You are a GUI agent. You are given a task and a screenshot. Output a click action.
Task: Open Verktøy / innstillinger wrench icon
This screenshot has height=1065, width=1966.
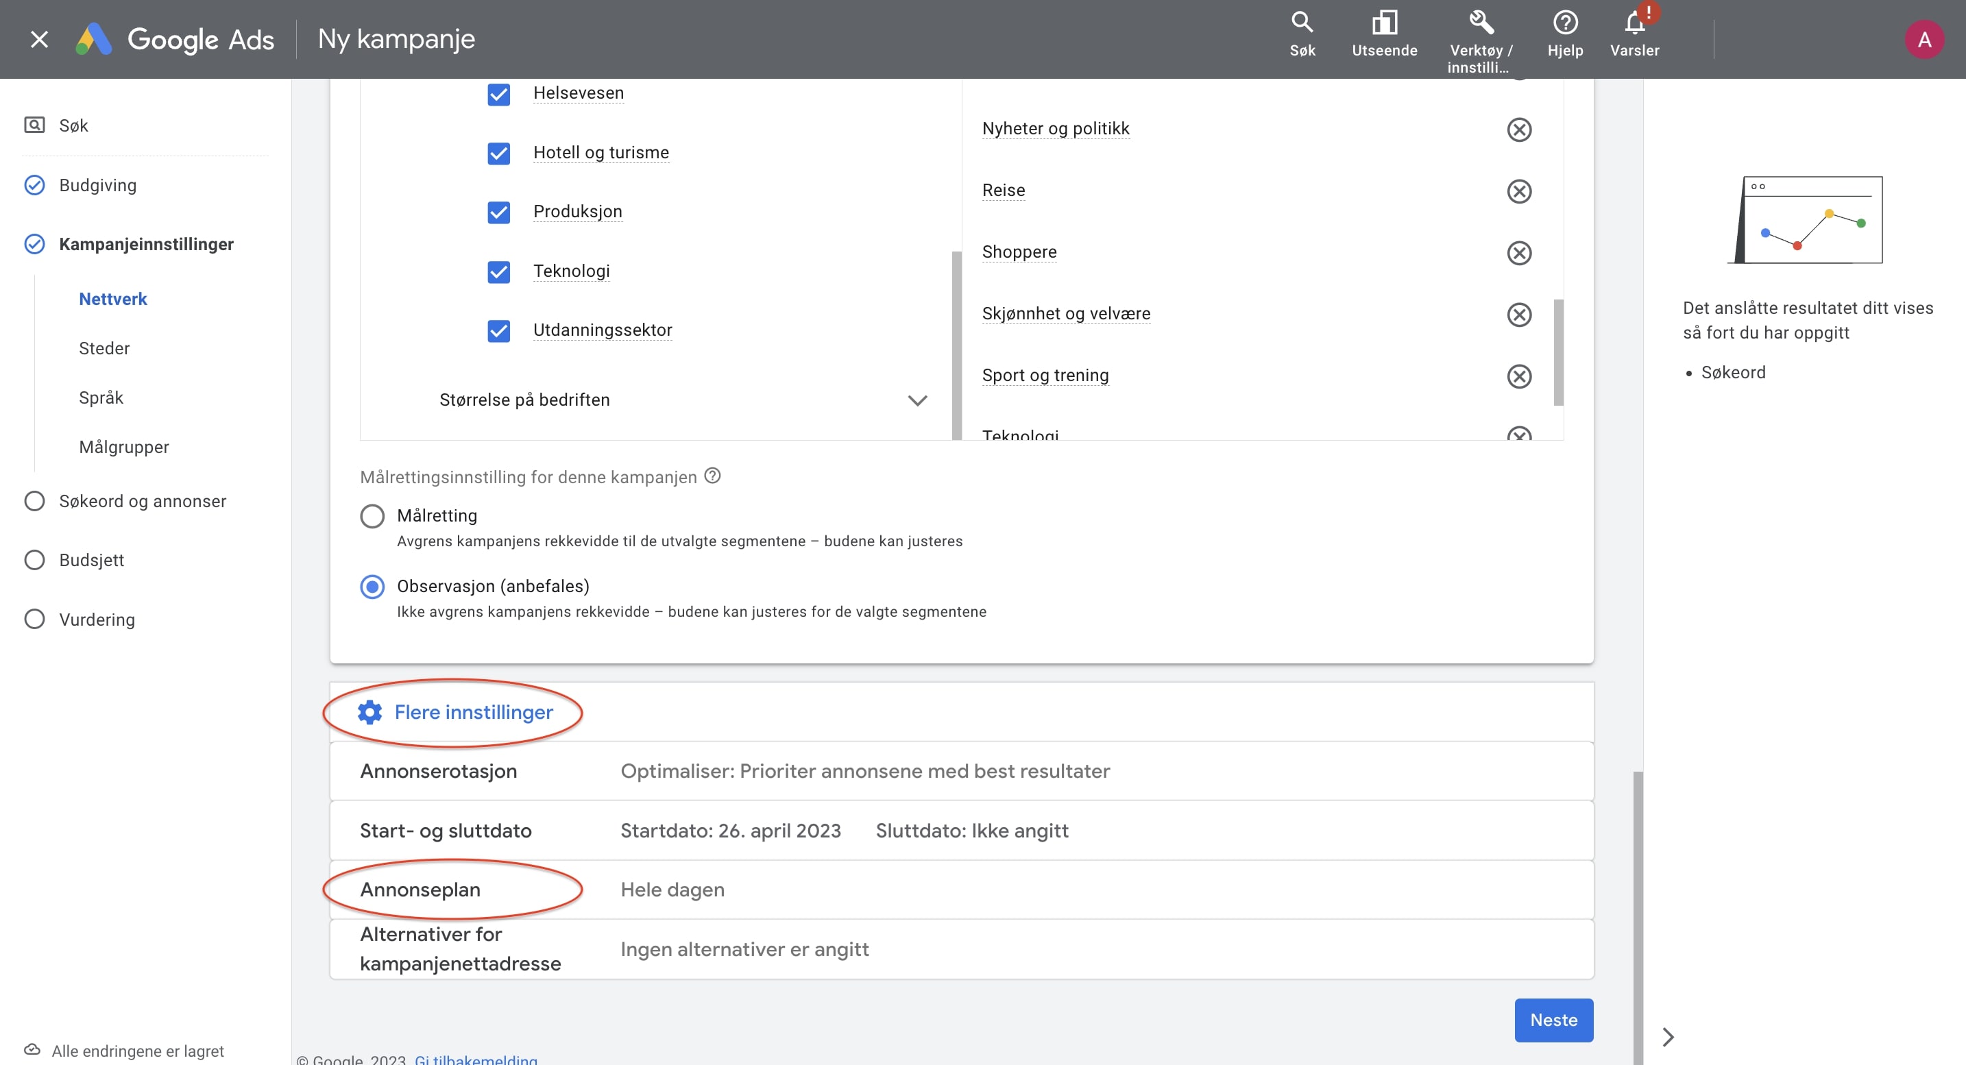click(x=1481, y=23)
